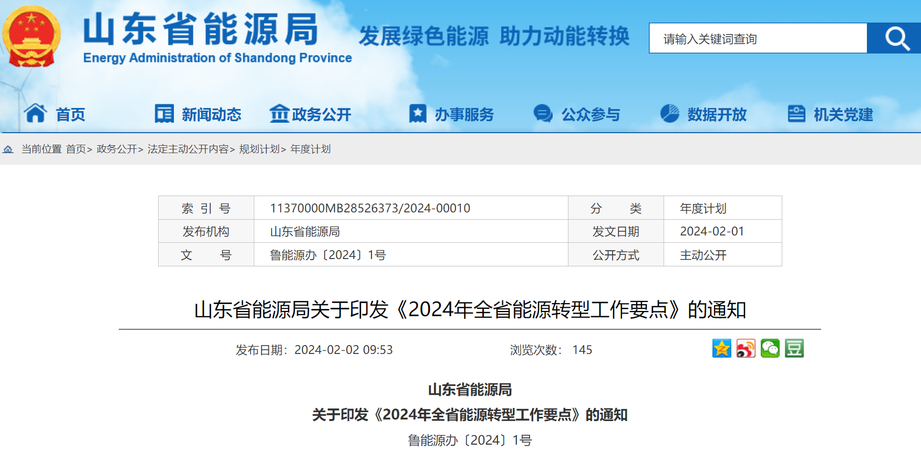This screenshot has height=452, width=921.
Task: Click the pie chart icon for 数据开放
Action: 669,113
